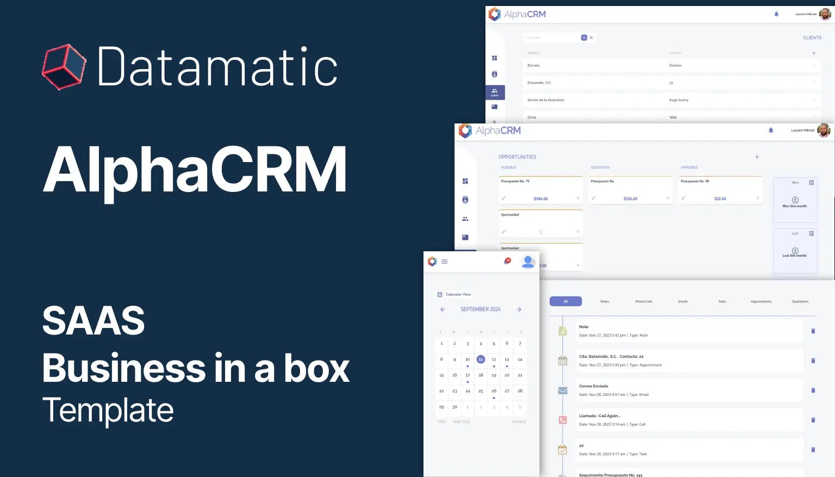The height and width of the screenshot is (477, 835).
Task: Open the user avatar in Clients window header
Action: [825, 14]
